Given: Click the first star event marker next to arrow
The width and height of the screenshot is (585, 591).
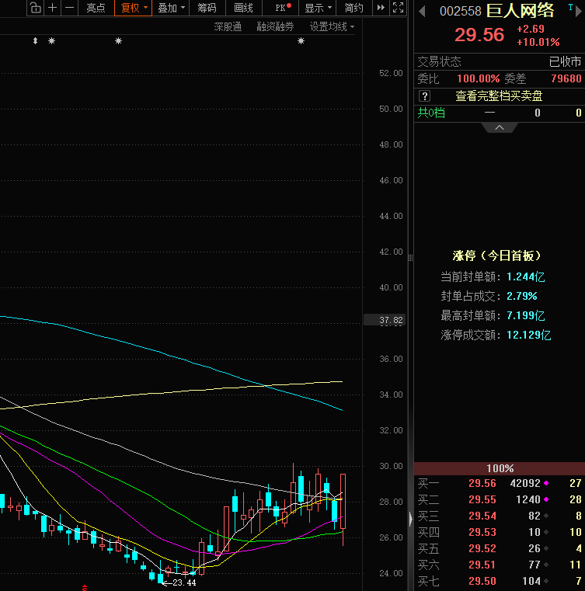Looking at the screenshot, I should tap(51, 40).
